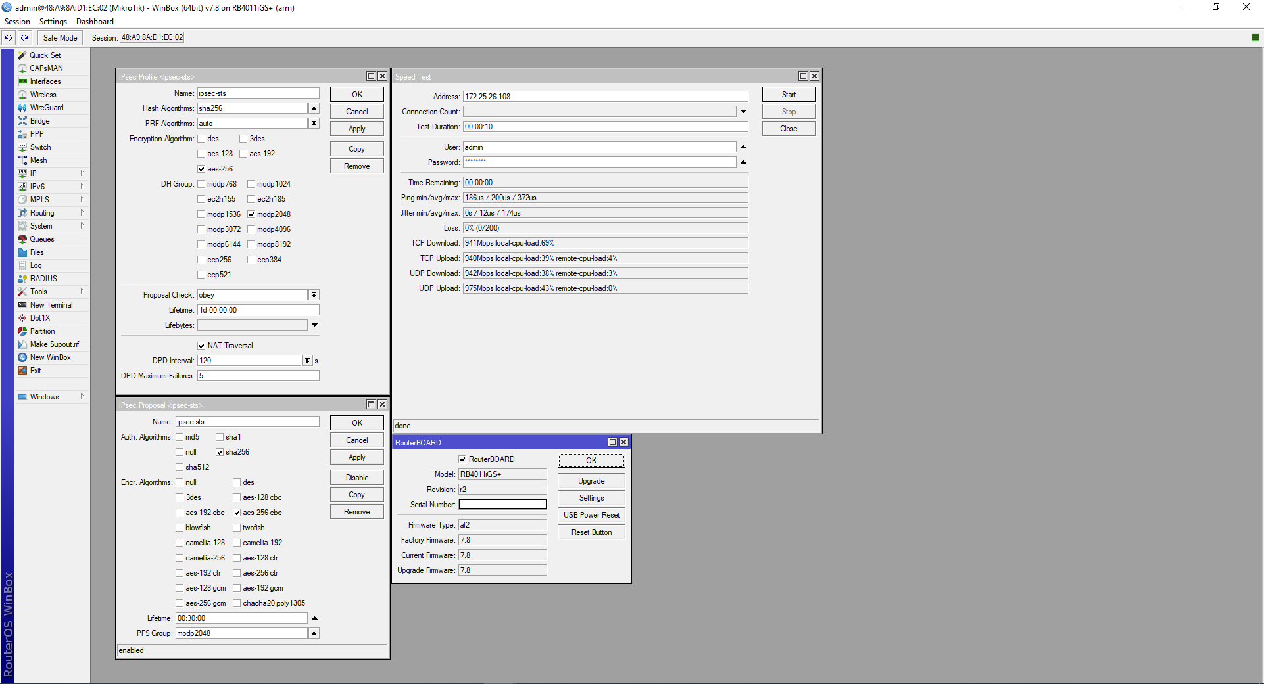
Task: Open the Queues sidebar icon
Action: [x=22, y=239]
